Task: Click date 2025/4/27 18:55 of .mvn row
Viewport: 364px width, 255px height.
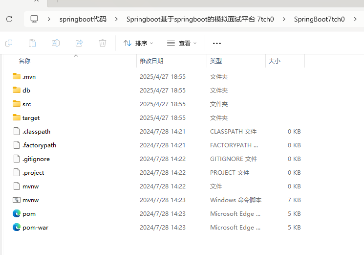Action: pyautogui.click(x=163, y=77)
